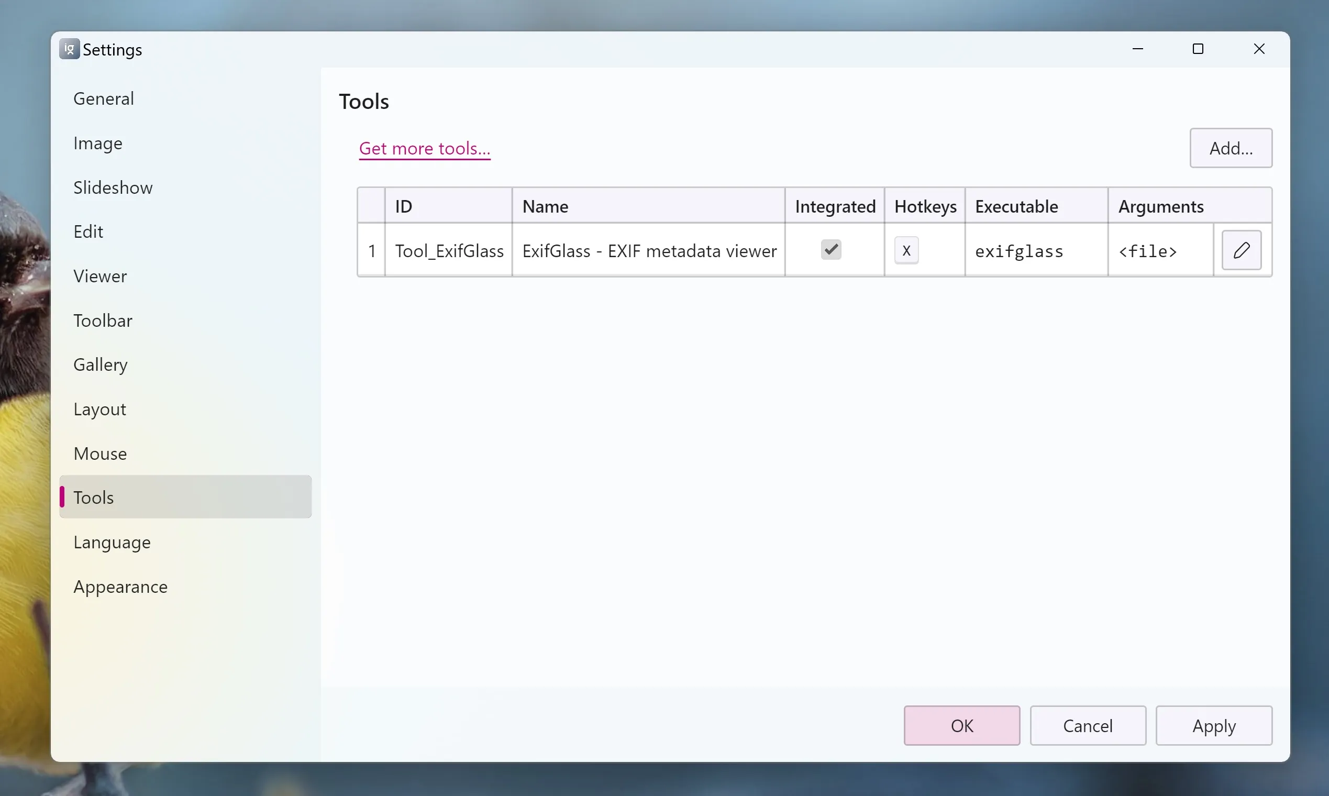This screenshot has height=796, width=1329.
Task: Open the General settings tab
Action: pyautogui.click(x=104, y=98)
